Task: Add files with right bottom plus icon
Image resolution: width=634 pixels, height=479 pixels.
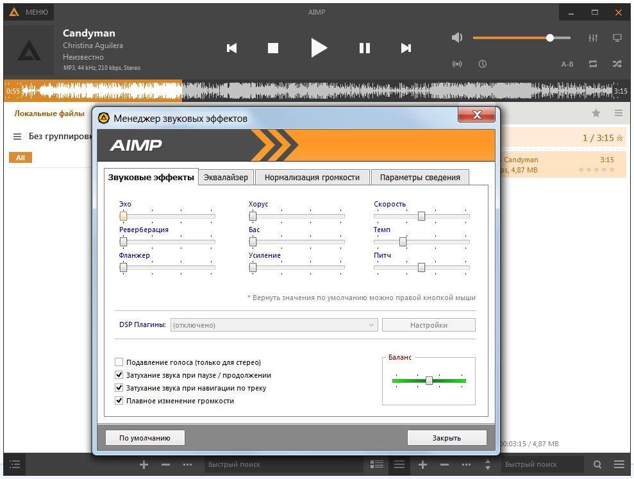Action: tap(422, 465)
